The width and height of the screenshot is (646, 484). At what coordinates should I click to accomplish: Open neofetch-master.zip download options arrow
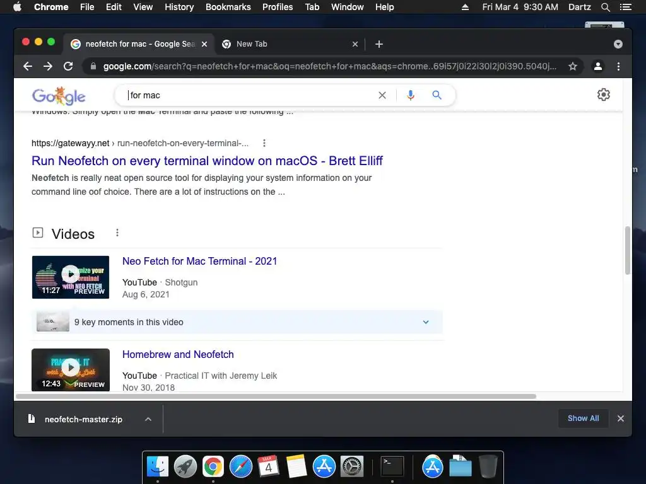(x=148, y=419)
